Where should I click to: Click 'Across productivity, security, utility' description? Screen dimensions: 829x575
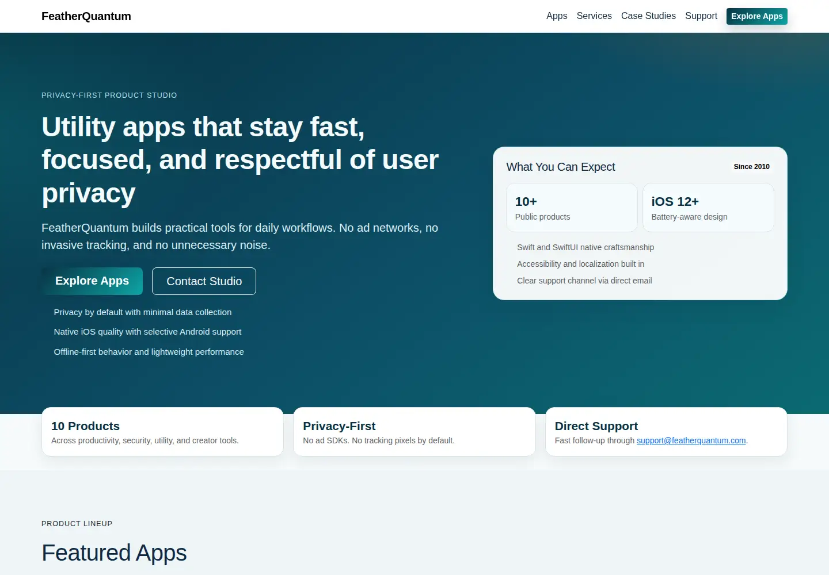[x=145, y=440]
